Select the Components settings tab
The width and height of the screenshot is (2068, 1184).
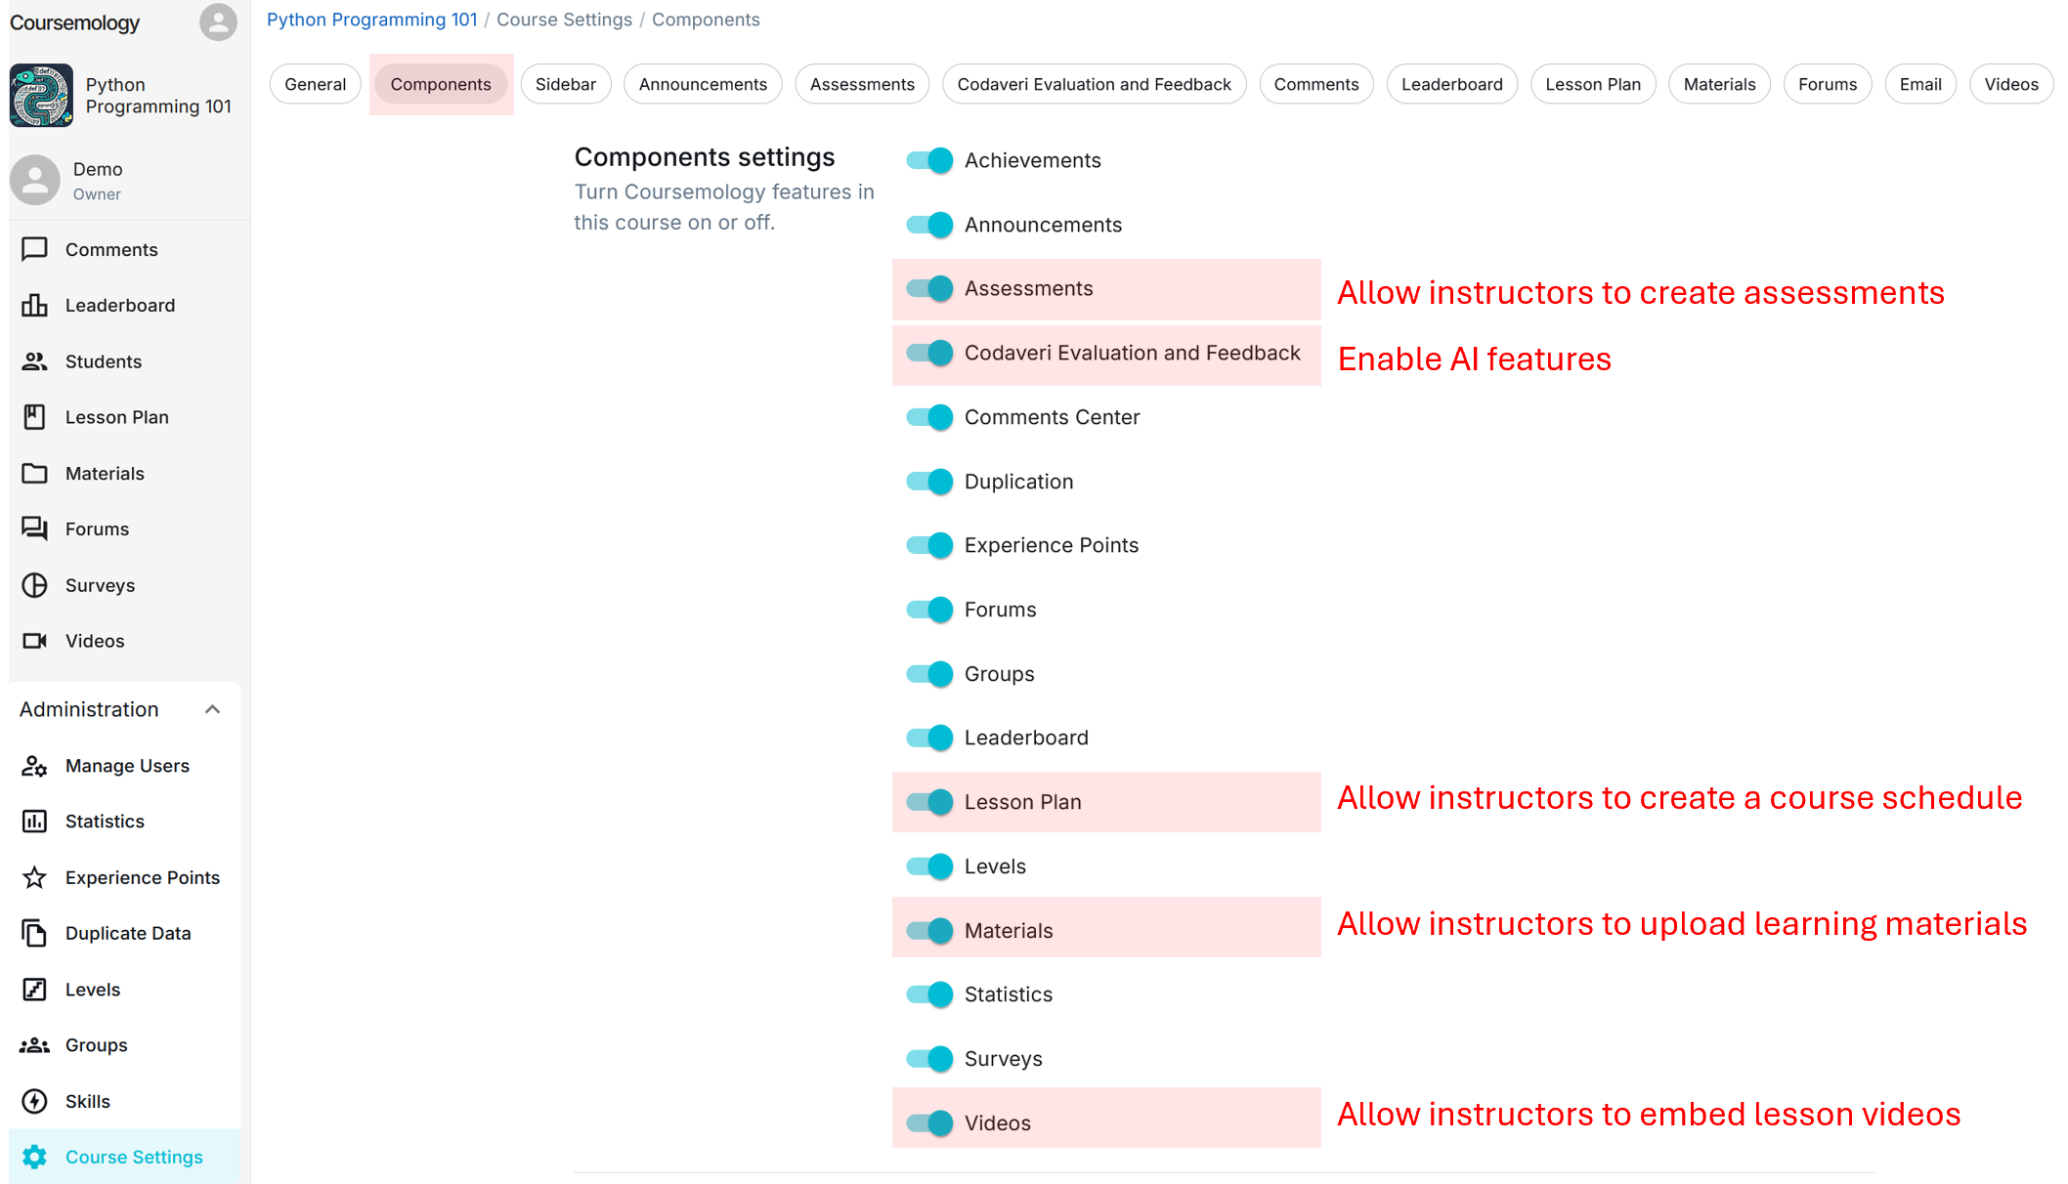pos(441,84)
